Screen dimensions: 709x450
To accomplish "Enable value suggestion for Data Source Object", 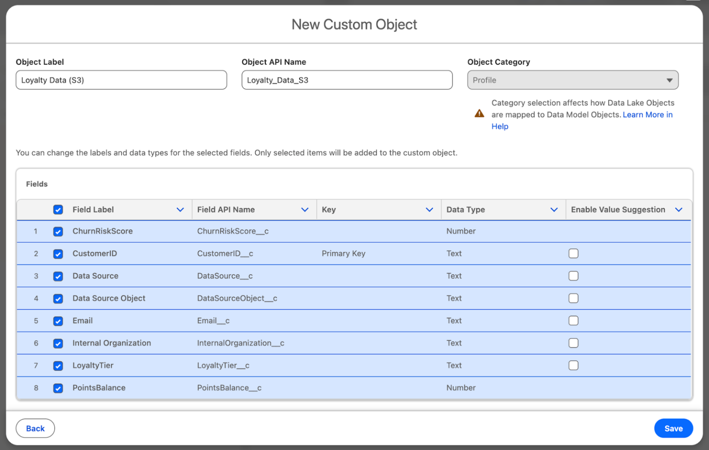I will coord(573,298).
